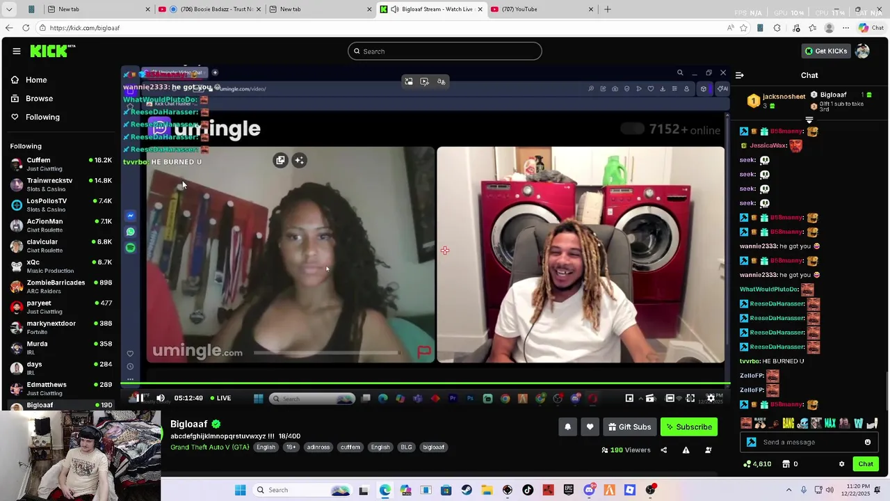890x501 pixels.
Task: Add this page to favorites star
Action: [x=744, y=28]
